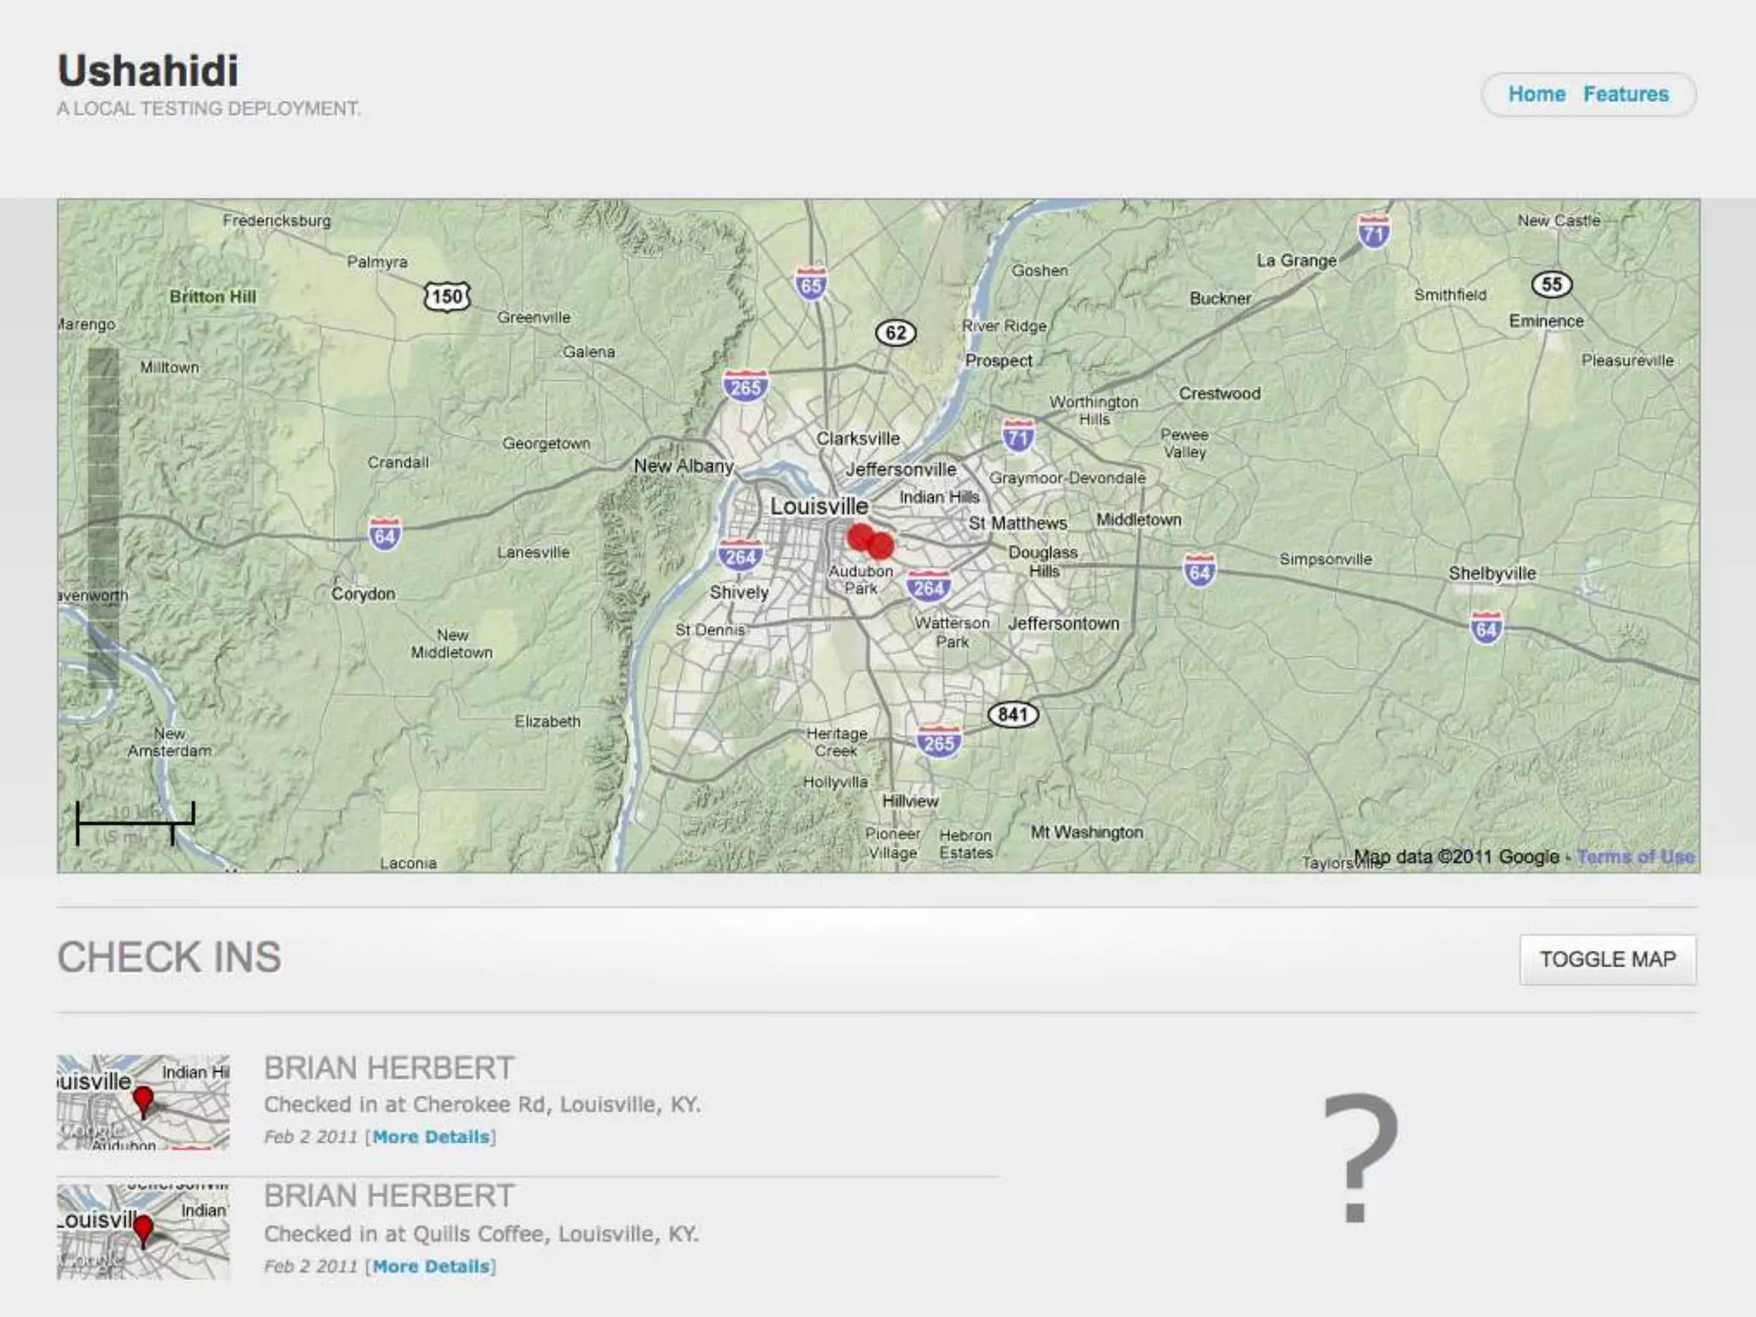Click the Quills Coffee map thumbnail
The image size is (1756, 1317).
[143, 1231]
